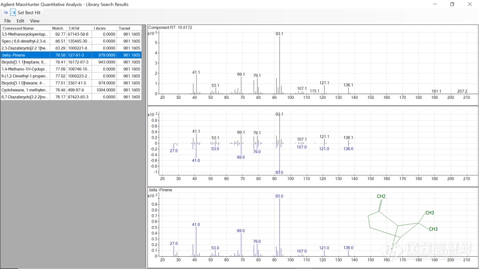Click CAS number 18172-67-3

pos(79,62)
